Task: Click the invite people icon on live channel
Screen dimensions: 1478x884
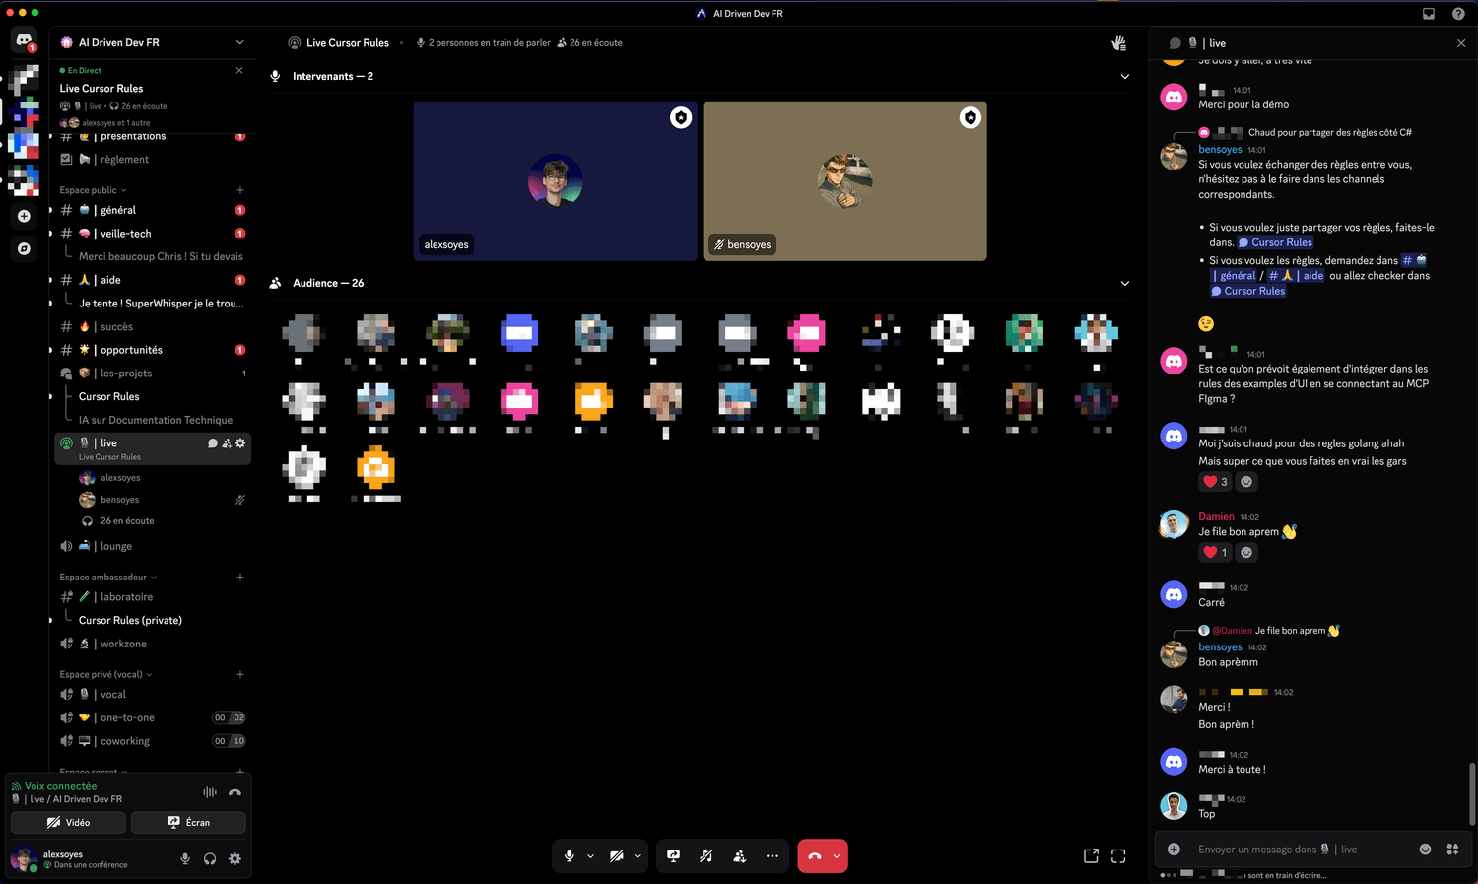Action: click(x=227, y=443)
